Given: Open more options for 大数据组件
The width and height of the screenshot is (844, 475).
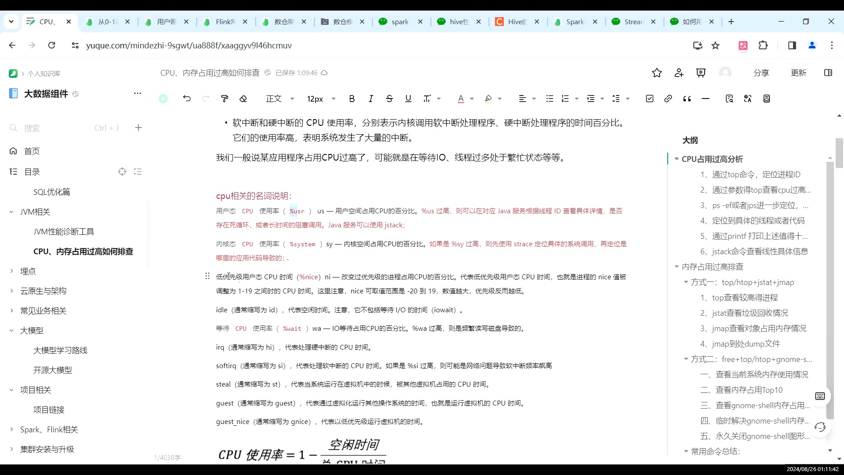Looking at the screenshot, I should pos(138,93).
